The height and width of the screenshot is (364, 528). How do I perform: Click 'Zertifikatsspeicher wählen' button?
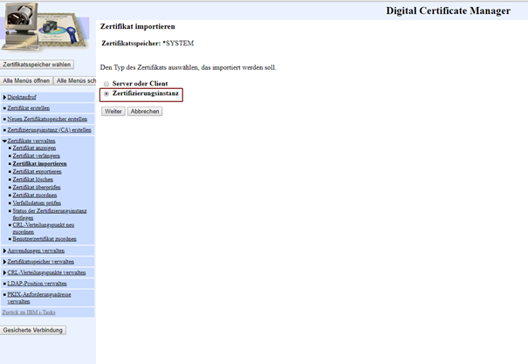(38, 65)
